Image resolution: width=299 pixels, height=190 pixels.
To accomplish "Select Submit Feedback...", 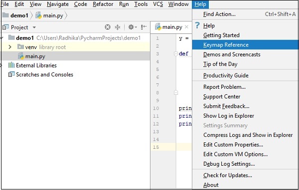I will [245, 106].
